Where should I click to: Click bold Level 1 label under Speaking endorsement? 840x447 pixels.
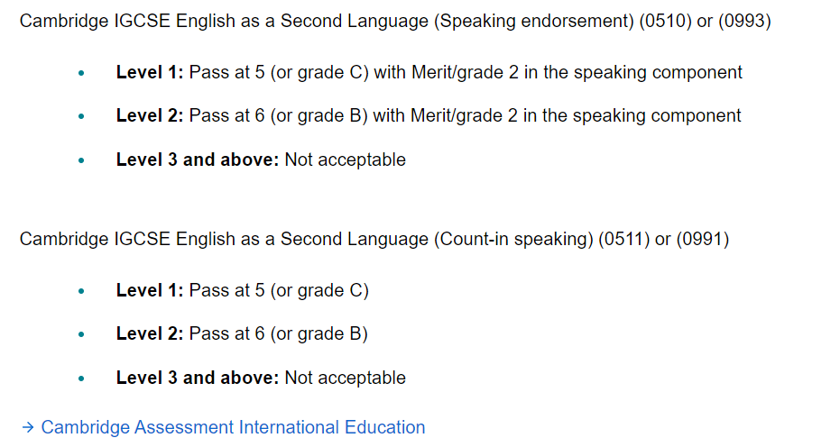click(x=150, y=72)
